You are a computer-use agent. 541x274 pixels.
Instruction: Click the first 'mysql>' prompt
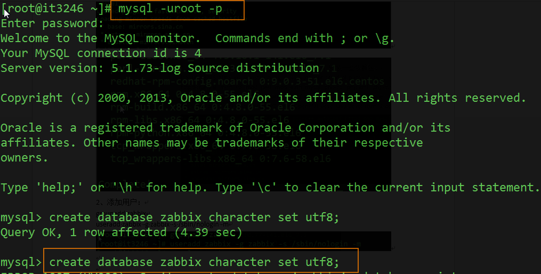[x=21, y=217]
